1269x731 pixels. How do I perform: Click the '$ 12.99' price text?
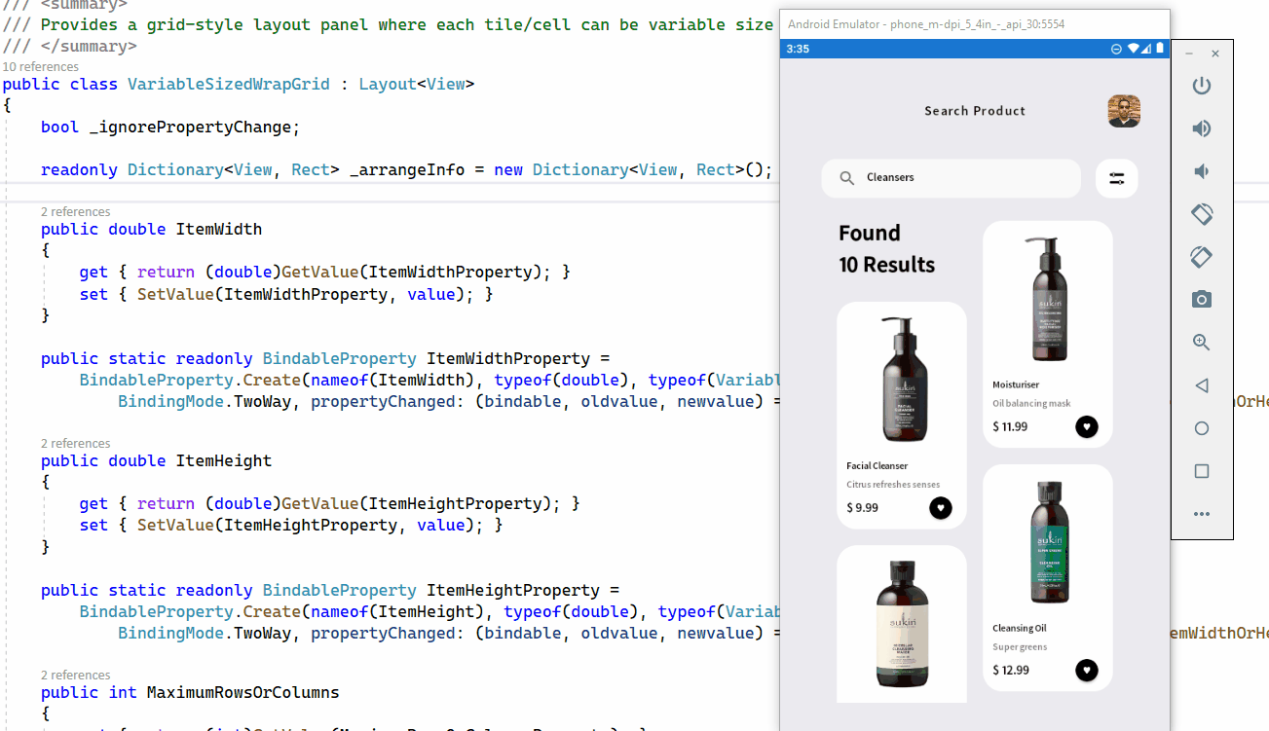(1010, 670)
